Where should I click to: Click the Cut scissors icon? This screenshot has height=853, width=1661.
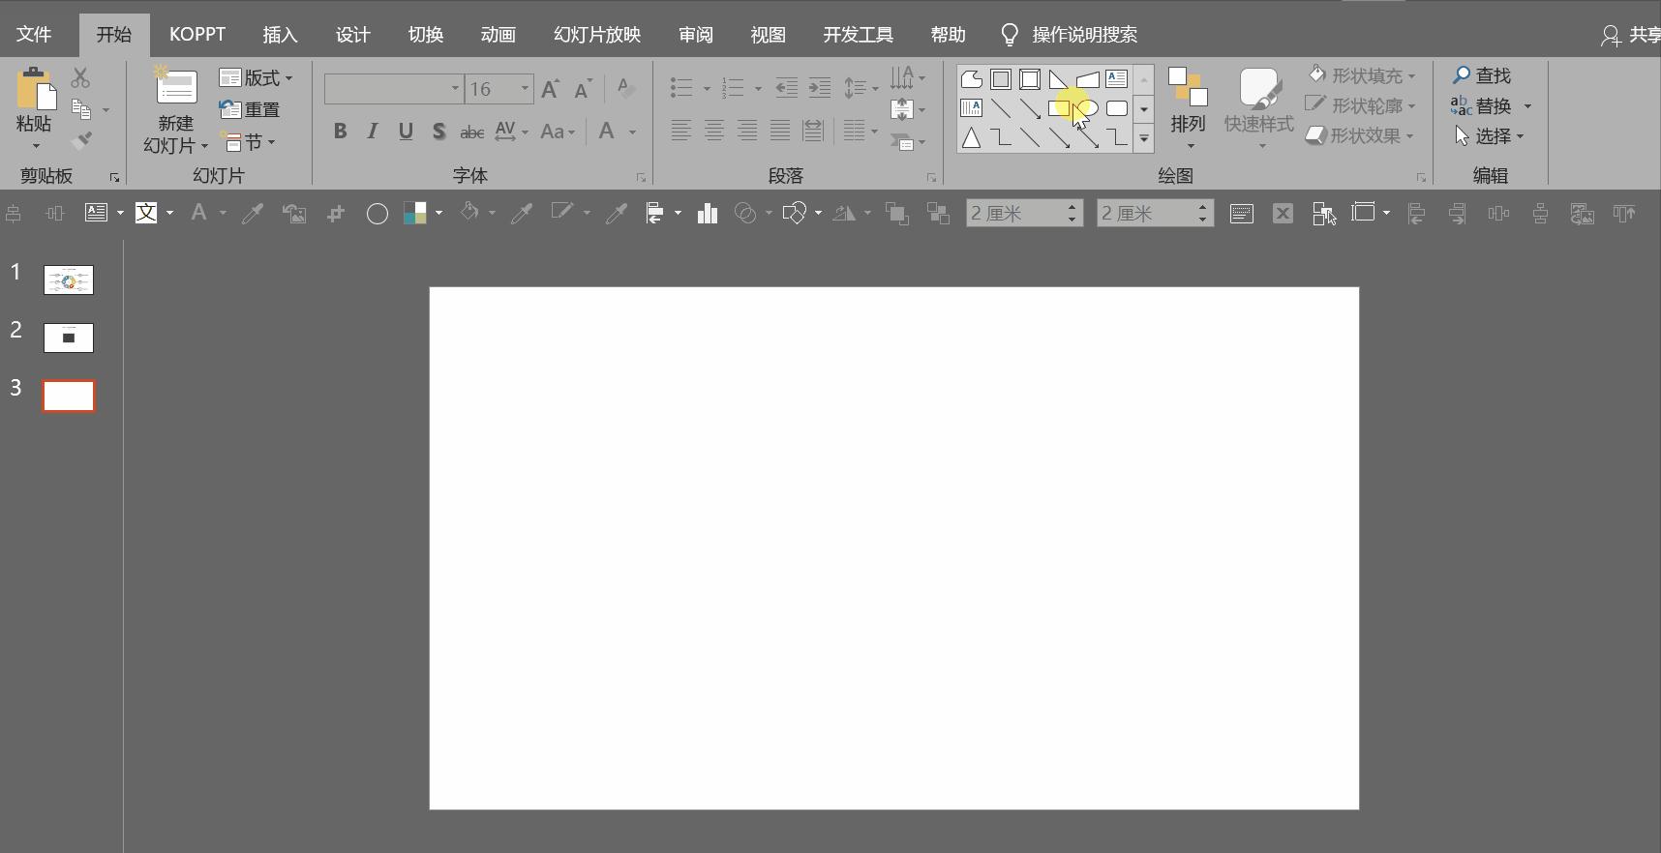point(80,78)
